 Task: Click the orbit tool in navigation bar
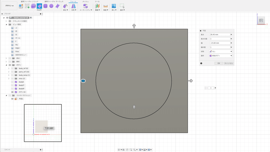point(119,150)
